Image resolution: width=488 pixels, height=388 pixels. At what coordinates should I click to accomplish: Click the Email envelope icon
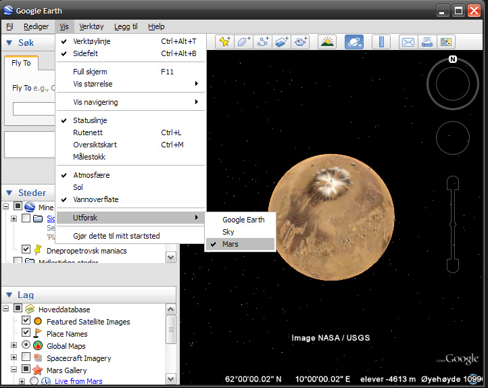point(408,42)
